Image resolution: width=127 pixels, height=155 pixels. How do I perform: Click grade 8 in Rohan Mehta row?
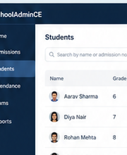click(x=114, y=137)
